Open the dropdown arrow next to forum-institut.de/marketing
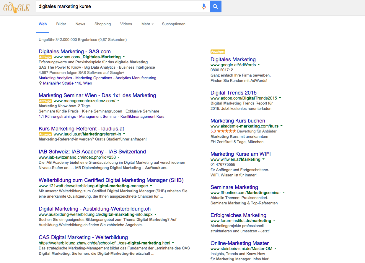This screenshot has width=365, height=263. point(274,221)
